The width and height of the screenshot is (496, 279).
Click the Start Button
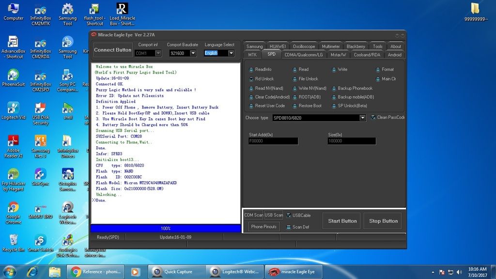[342, 221]
